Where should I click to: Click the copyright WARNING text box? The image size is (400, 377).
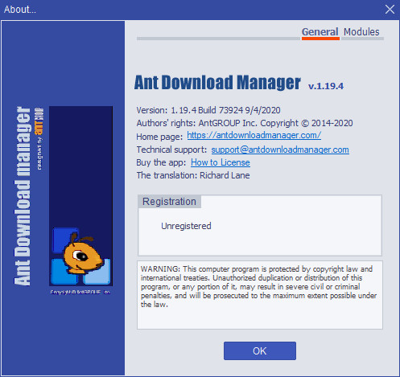click(260, 295)
